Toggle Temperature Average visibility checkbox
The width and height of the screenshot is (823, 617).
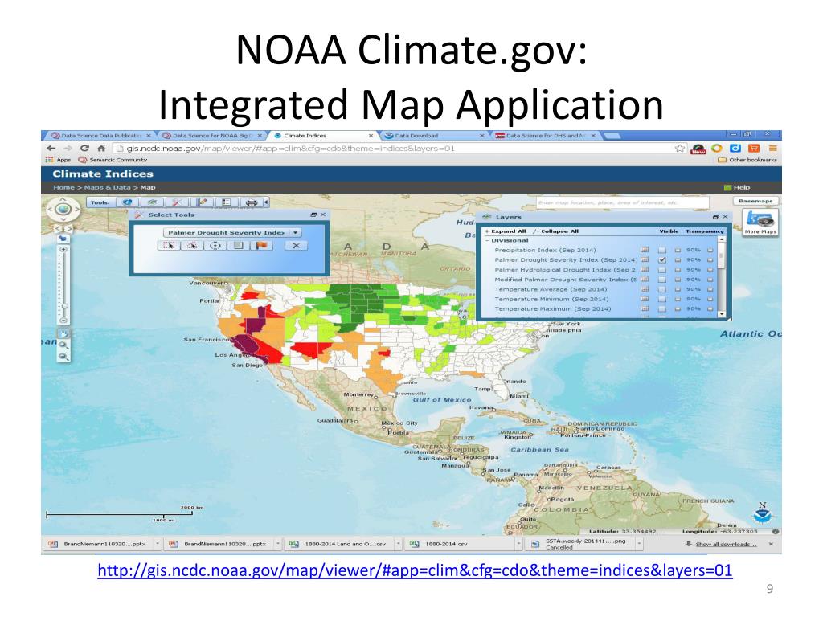click(662, 289)
